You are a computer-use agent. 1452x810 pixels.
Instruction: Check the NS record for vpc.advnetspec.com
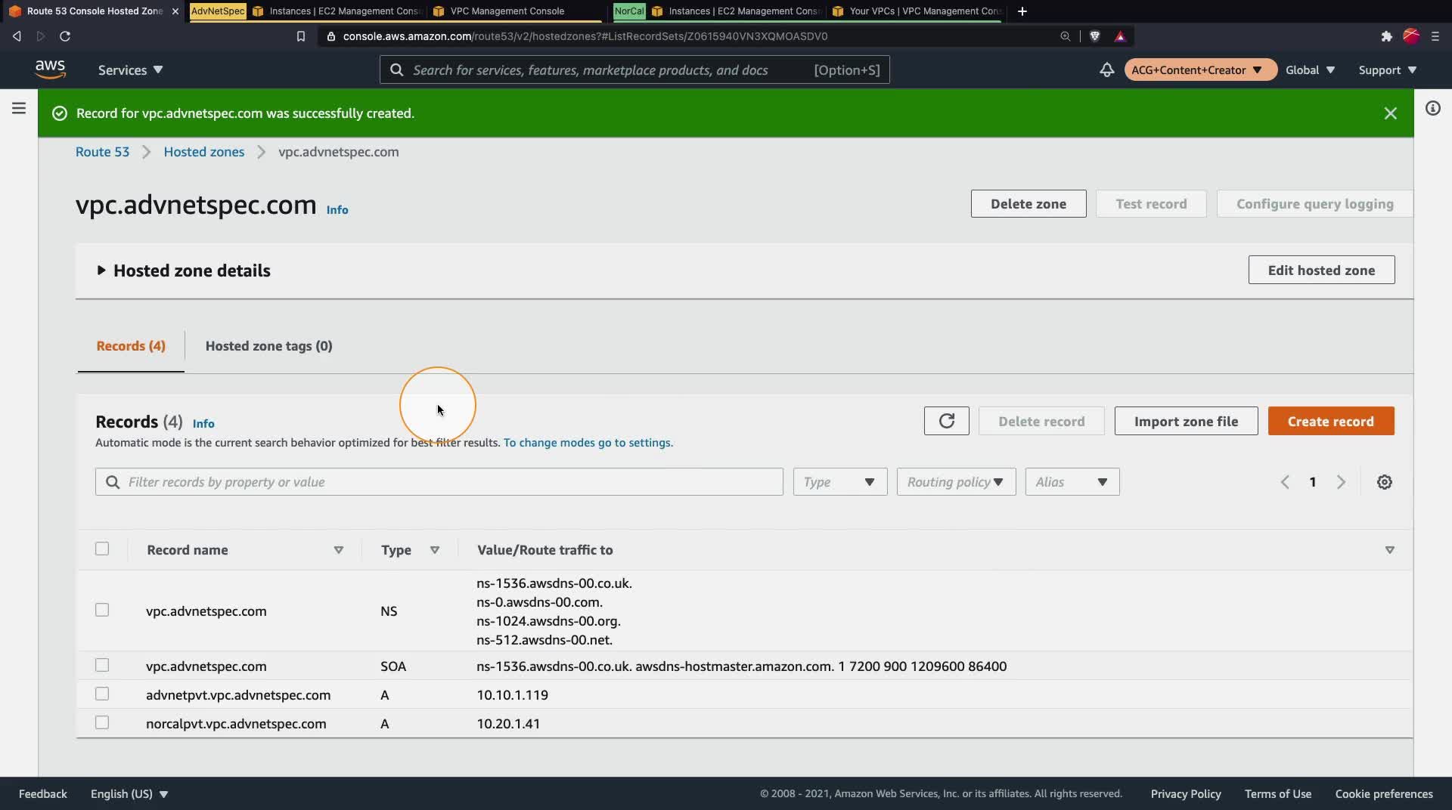tap(102, 610)
